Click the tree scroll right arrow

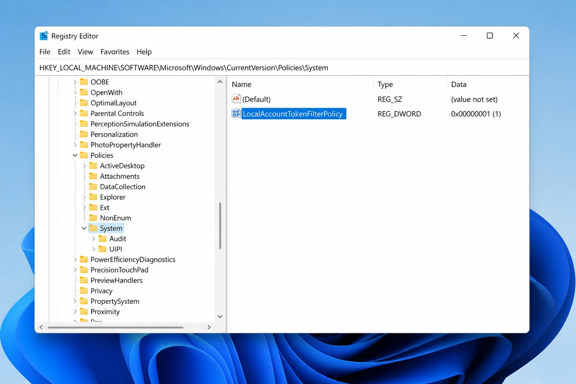click(x=209, y=327)
